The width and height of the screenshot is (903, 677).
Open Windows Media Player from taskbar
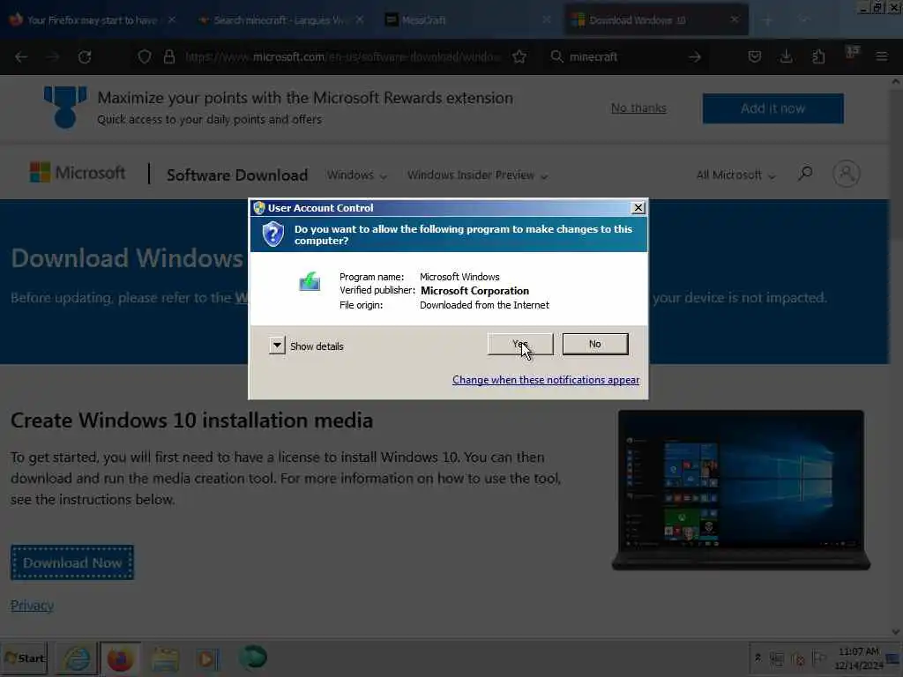207,658
